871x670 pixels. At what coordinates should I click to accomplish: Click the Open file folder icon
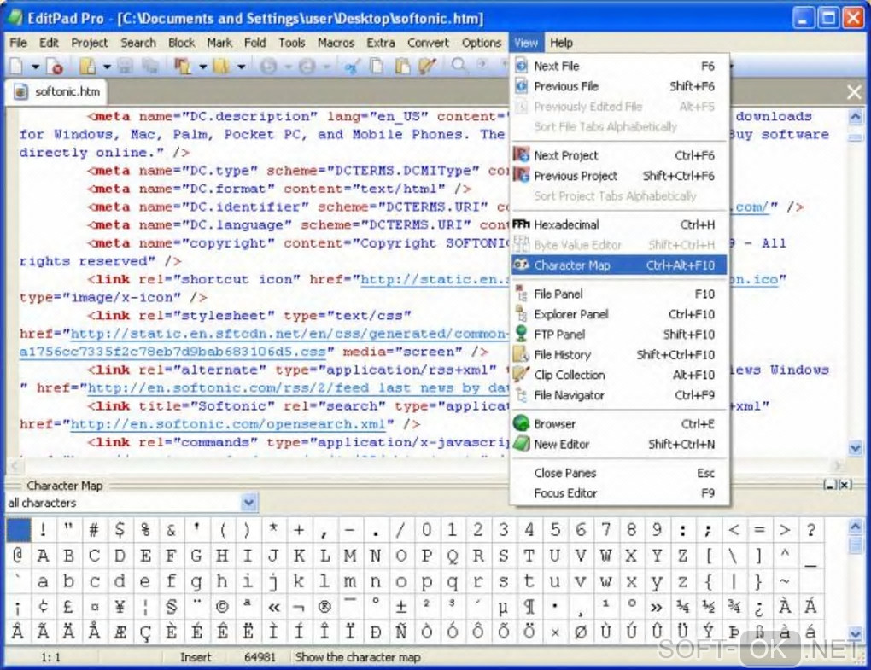pyautogui.click(x=88, y=67)
